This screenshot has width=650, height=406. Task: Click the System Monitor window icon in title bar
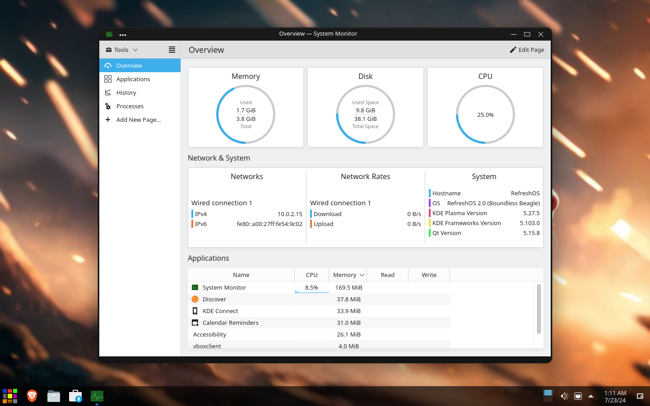tap(109, 34)
